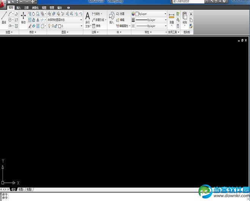250x201 pixels.
Task: Expand the quick access toolbar customize arrow
Action: click(x=36, y=2)
